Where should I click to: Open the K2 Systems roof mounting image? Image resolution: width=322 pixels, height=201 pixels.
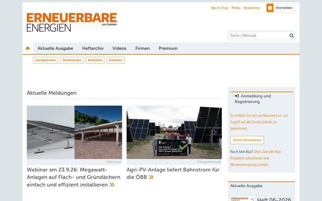(x=74, y=132)
